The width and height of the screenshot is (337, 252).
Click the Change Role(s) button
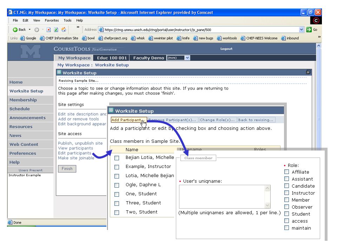(218, 120)
